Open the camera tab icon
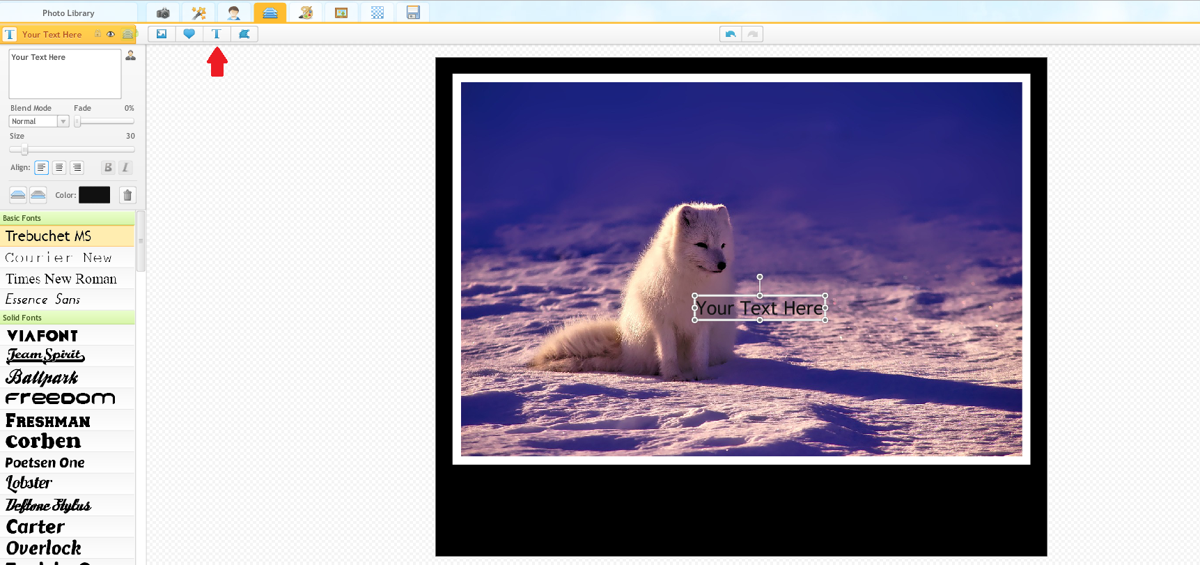The width and height of the screenshot is (1200, 565). pos(163,13)
